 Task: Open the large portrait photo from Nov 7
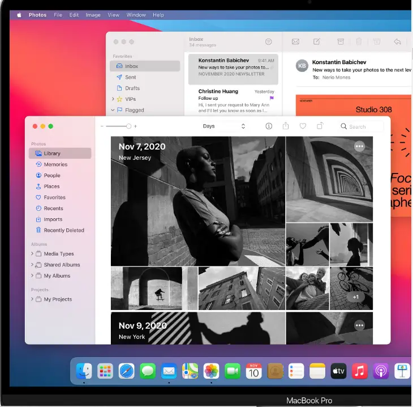198,201
